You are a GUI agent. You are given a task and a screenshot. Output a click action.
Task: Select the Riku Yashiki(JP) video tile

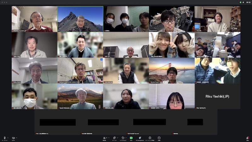217,96
